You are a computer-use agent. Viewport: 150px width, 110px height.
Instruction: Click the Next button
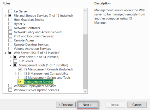point(87,105)
